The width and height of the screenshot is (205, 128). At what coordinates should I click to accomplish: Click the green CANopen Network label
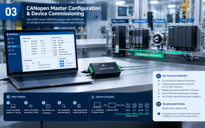click(149, 55)
